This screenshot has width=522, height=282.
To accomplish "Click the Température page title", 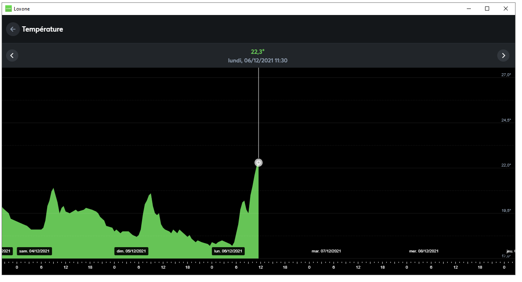I will click(43, 29).
